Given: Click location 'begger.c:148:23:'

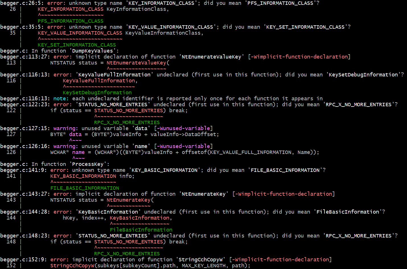Looking at the screenshot, I should [25, 236].
